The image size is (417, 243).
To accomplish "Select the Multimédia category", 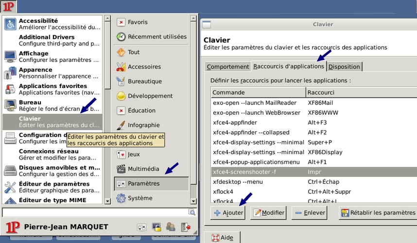I will pyautogui.click(x=143, y=169).
